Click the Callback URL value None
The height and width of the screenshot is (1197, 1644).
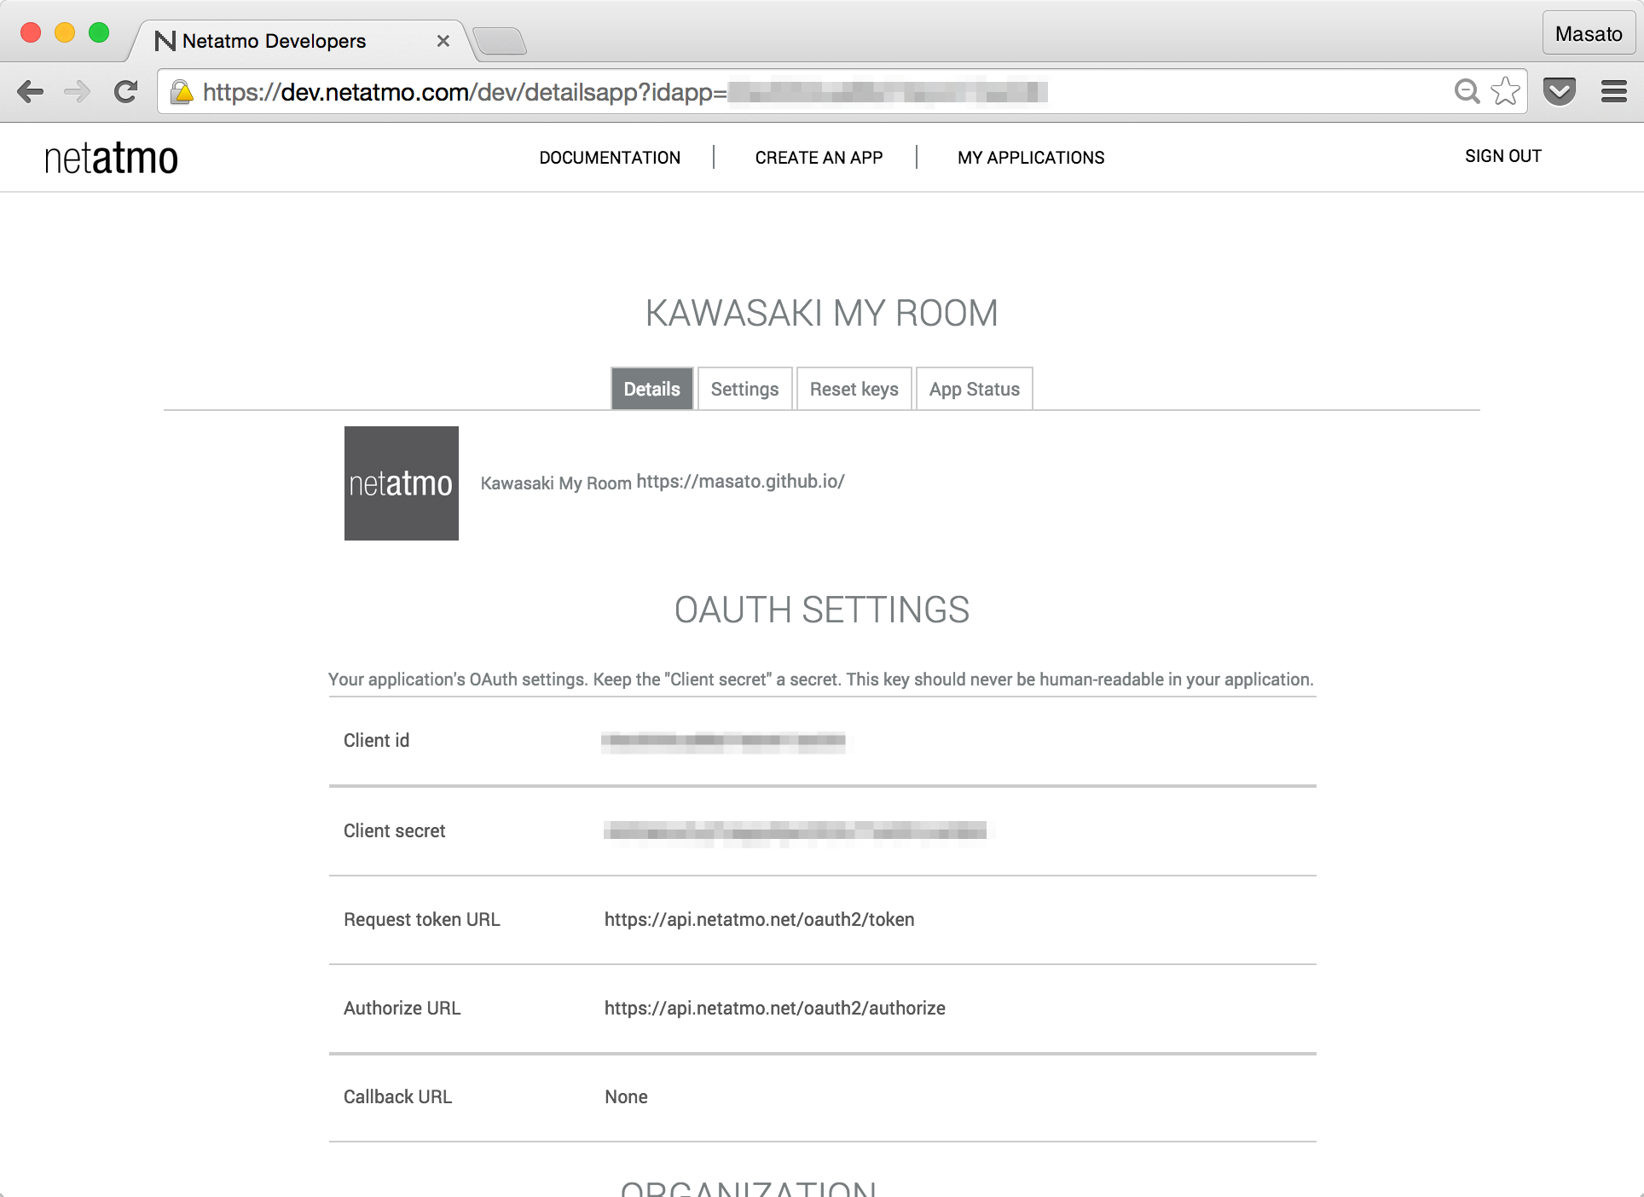coord(626,1097)
